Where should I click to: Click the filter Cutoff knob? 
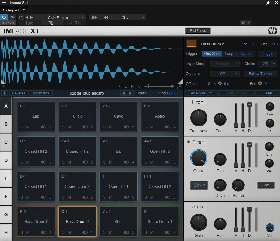(199, 158)
